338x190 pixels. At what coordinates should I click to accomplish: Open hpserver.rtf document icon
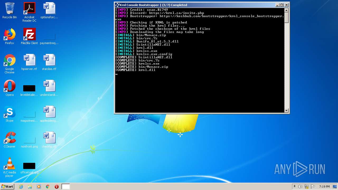click(29, 62)
